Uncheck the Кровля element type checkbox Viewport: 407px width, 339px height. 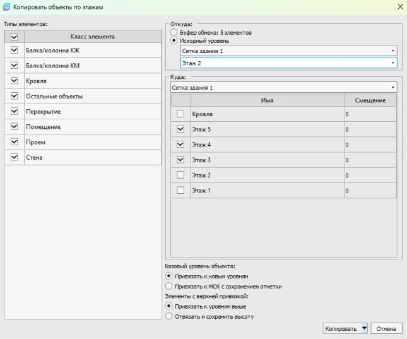click(x=15, y=81)
